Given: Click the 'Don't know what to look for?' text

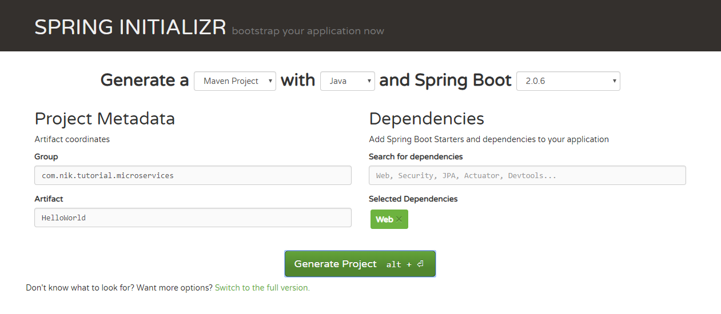Looking at the screenshot, I should point(80,288).
